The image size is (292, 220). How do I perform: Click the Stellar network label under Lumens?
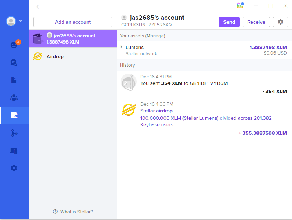tap(141, 54)
